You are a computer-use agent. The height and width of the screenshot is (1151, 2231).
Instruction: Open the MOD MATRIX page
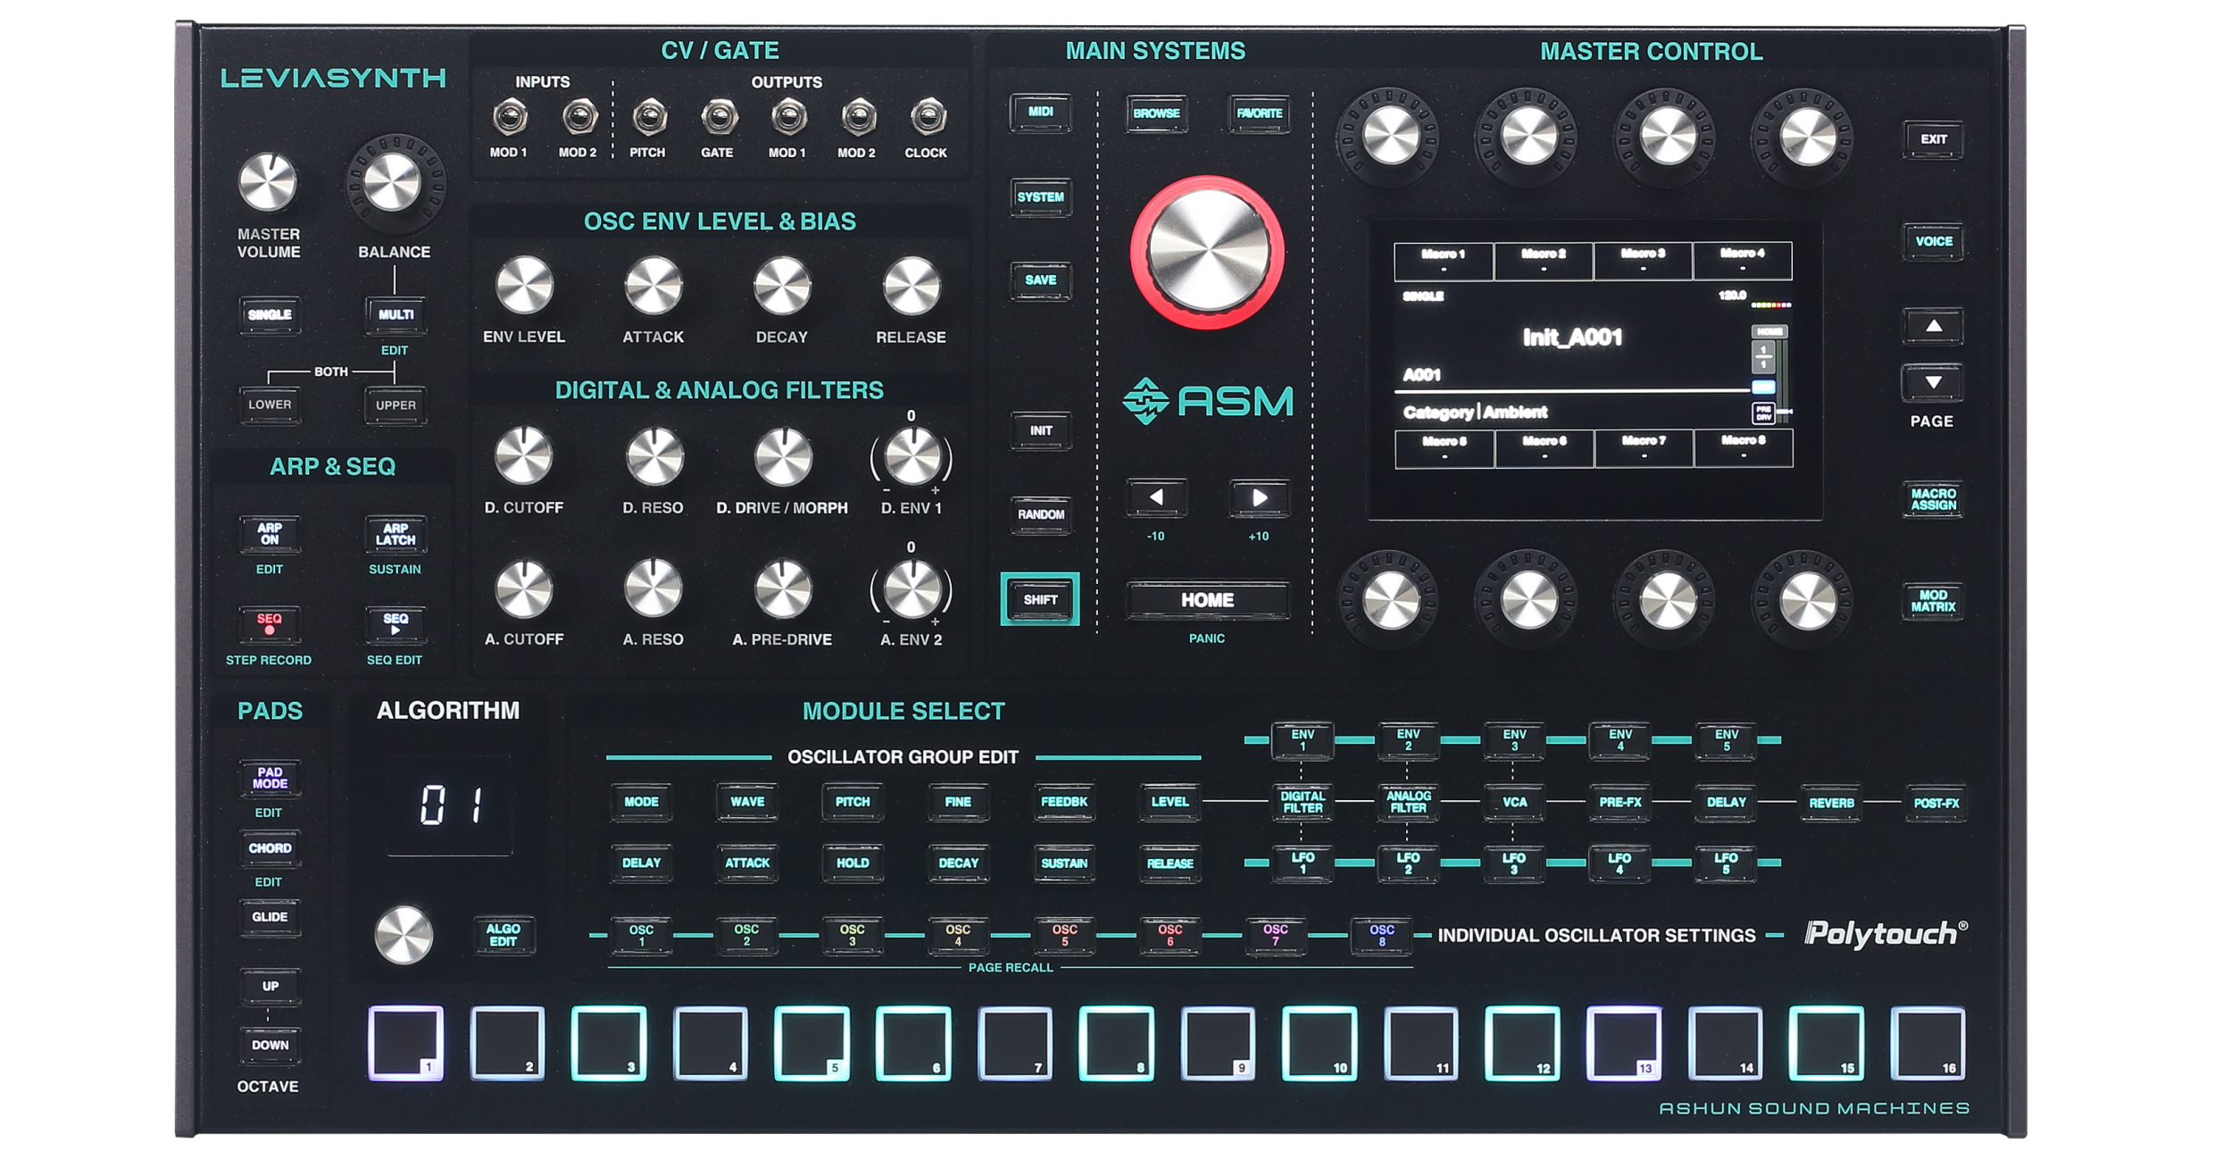1932,601
